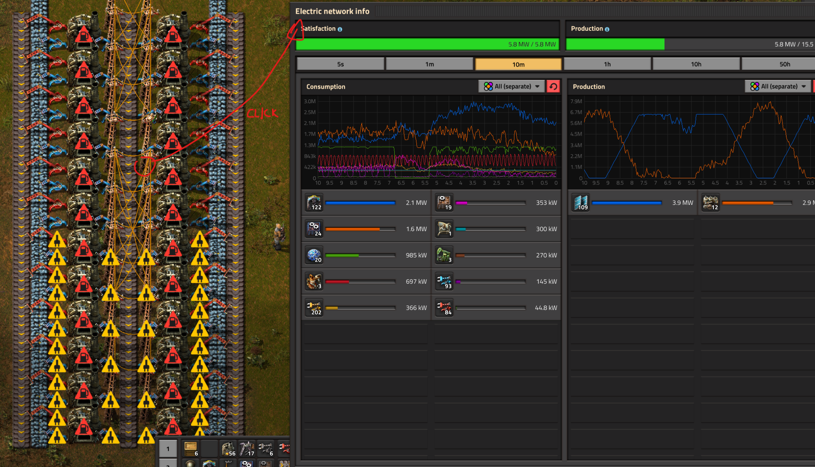Screen dimensions: 815x467
Task: Reset the consumption filter with red button
Action: coord(553,86)
